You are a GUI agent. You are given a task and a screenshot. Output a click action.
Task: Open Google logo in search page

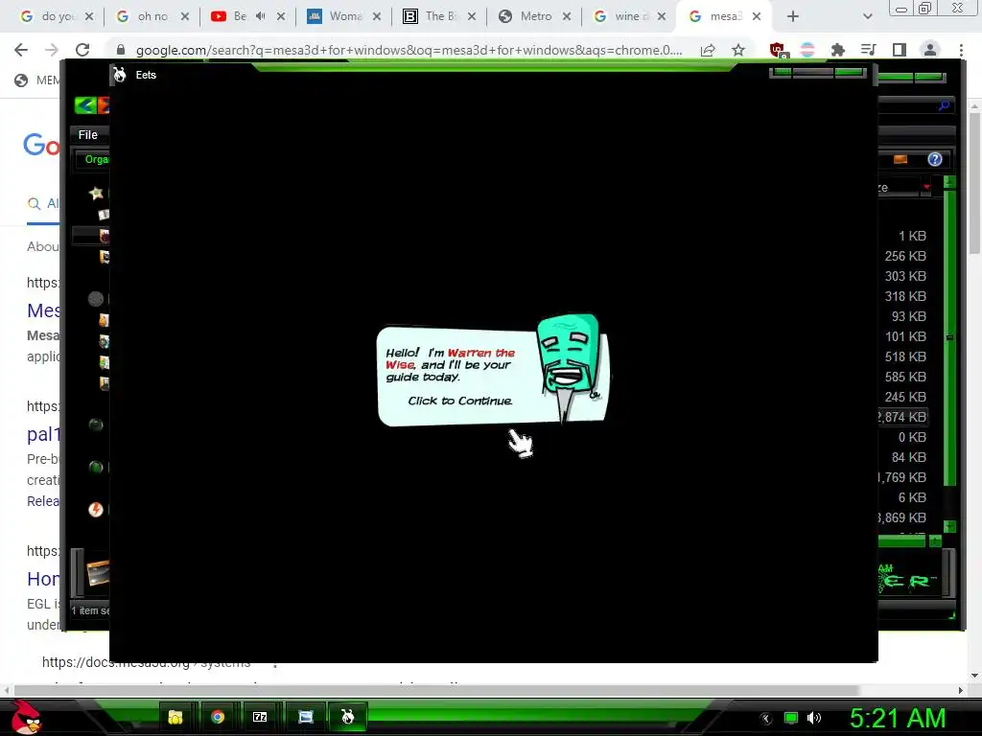[41, 145]
